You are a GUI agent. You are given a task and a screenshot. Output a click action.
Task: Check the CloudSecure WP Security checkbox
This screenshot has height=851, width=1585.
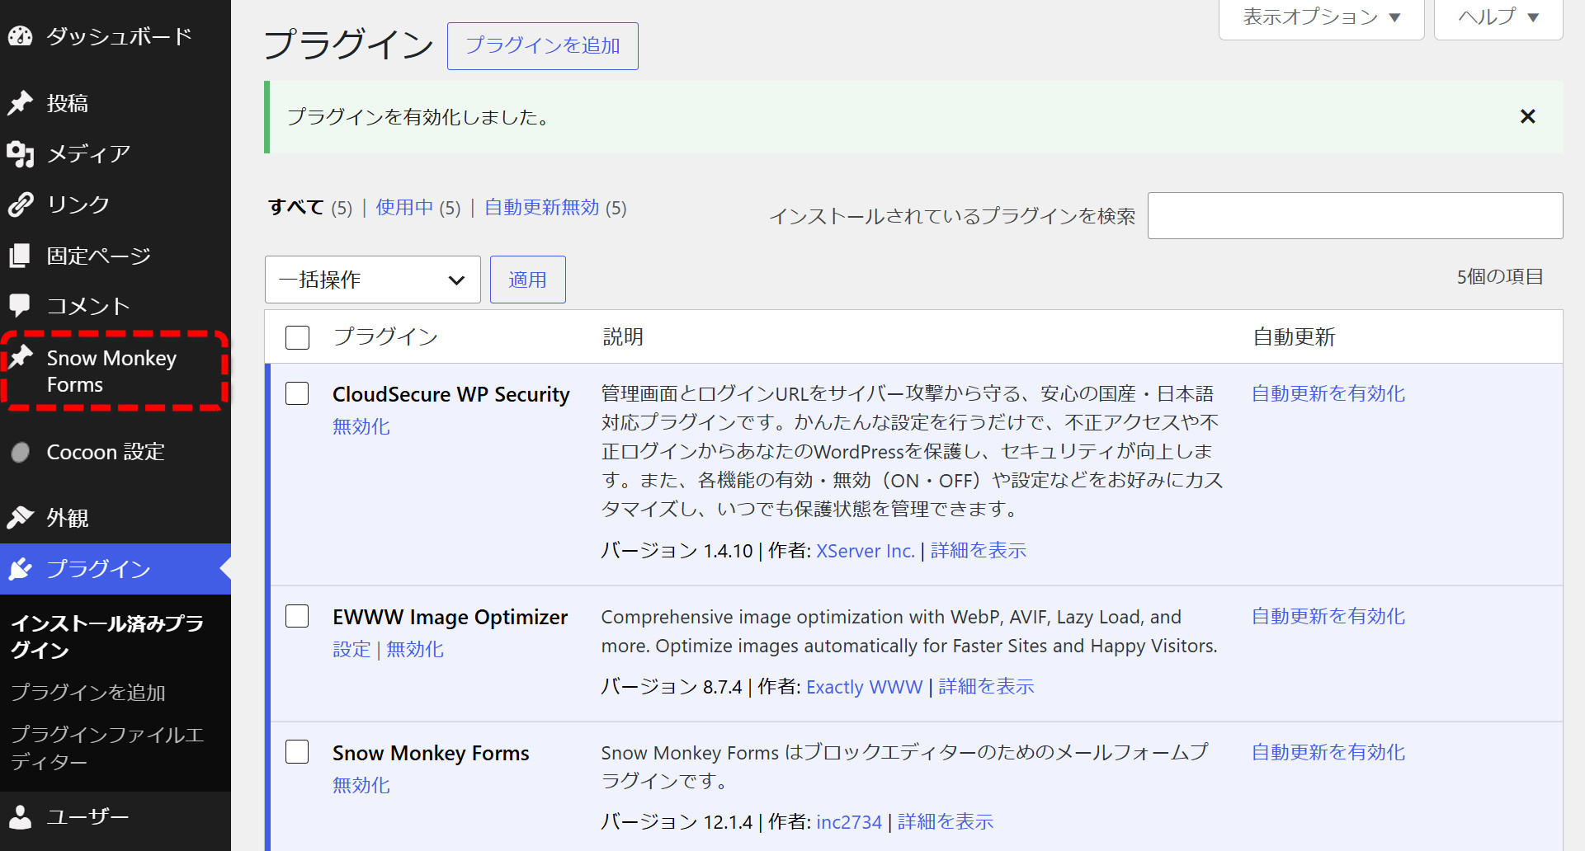[297, 393]
